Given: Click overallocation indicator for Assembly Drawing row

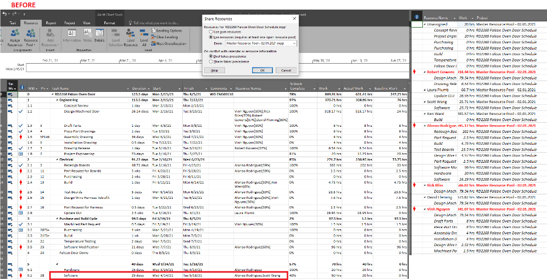Looking at the screenshot, I should pos(21,137).
